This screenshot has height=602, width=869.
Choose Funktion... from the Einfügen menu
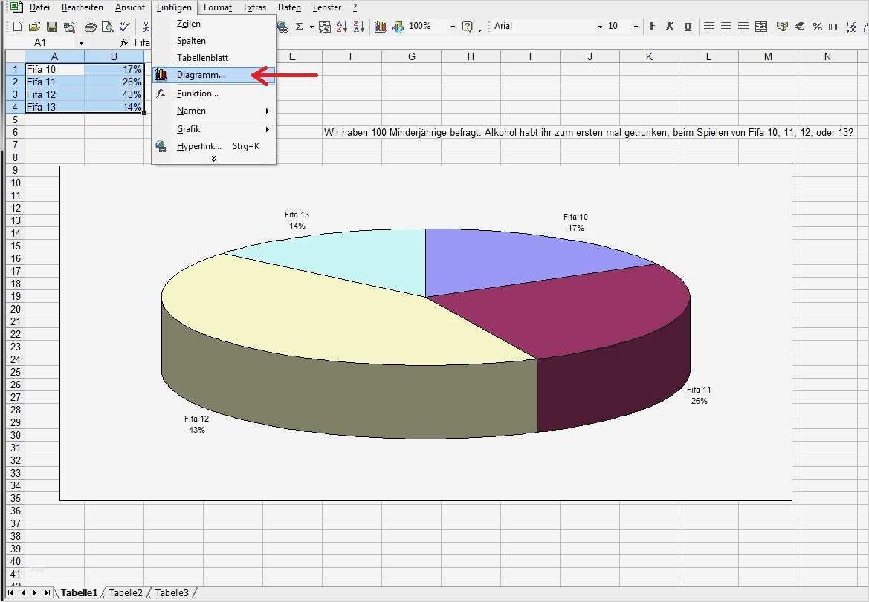(213, 94)
